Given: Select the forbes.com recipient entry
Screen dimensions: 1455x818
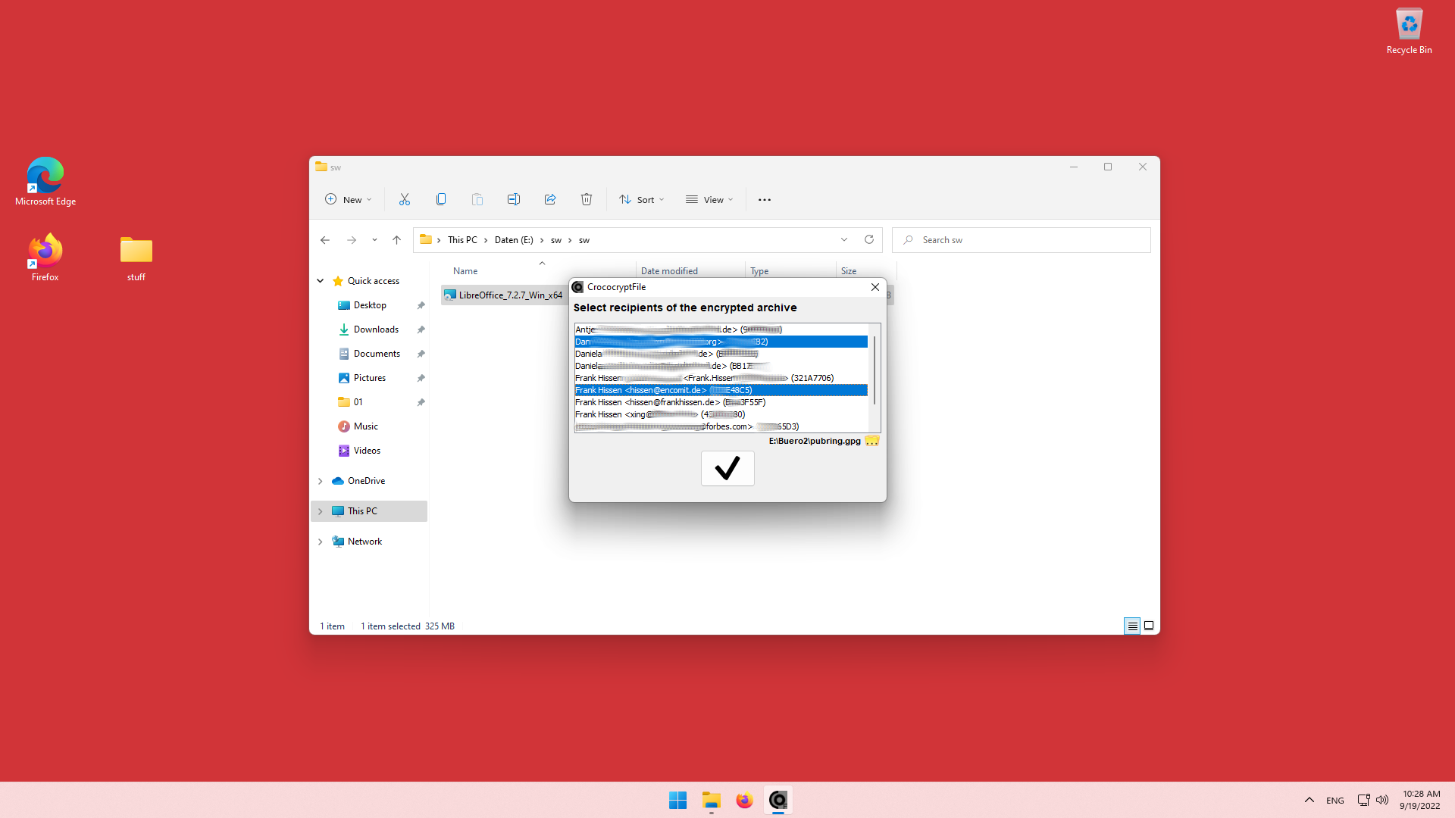Looking at the screenshot, I should [721, 426].
